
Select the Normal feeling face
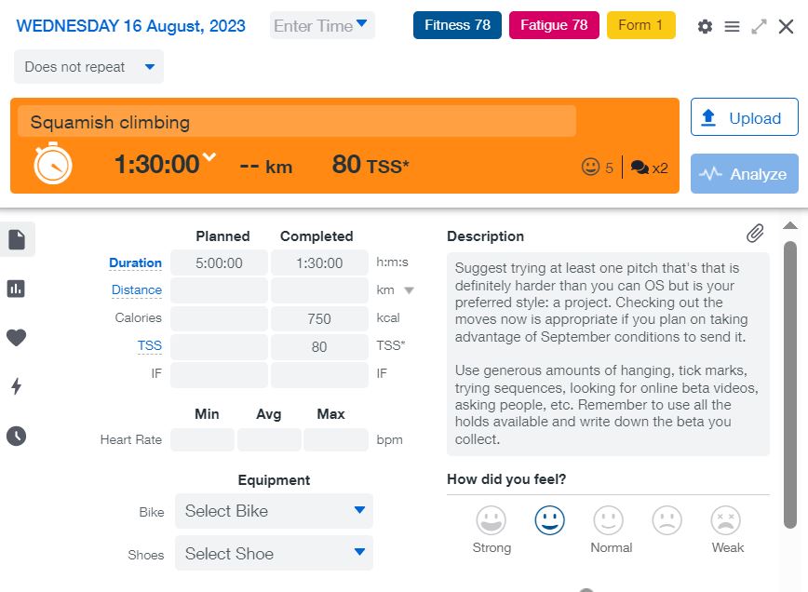(609, 520)
